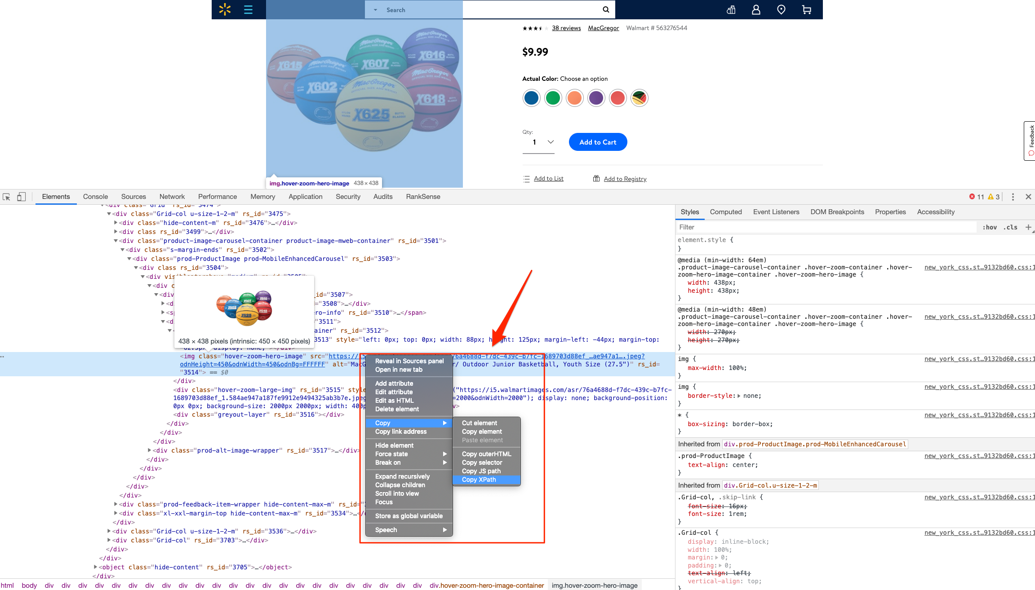The image size is (1035, 590).
Task: Switch to the Computed tab
Action: [x=725, y=211]
